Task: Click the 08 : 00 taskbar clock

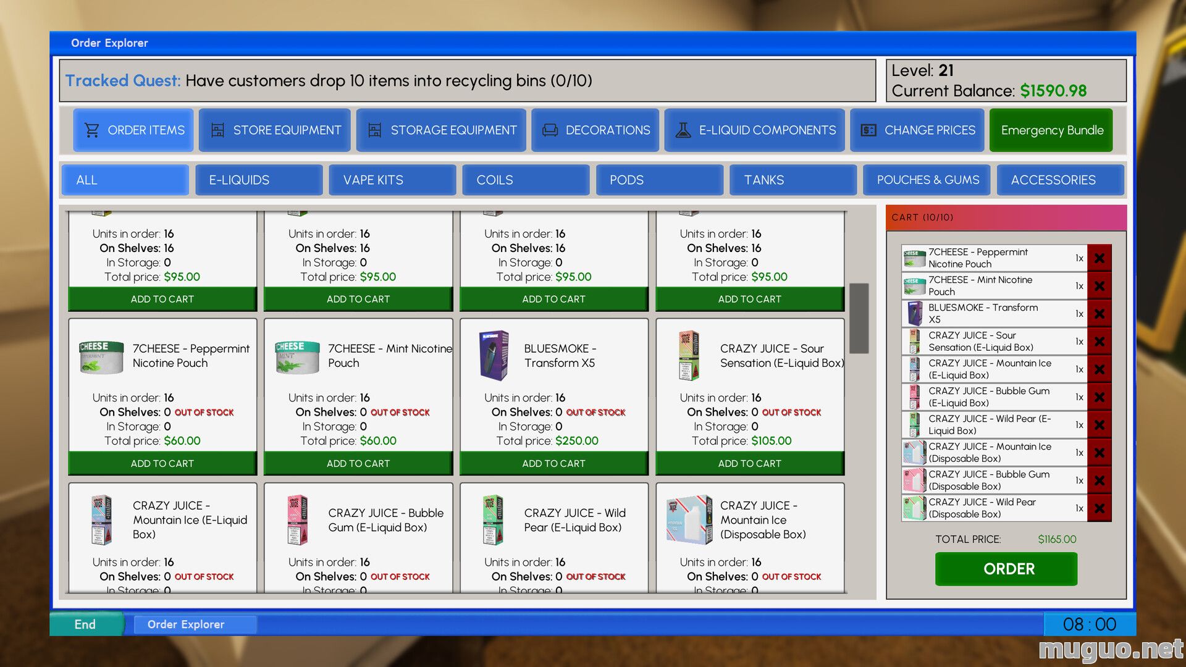Action: pos(1090,624)
